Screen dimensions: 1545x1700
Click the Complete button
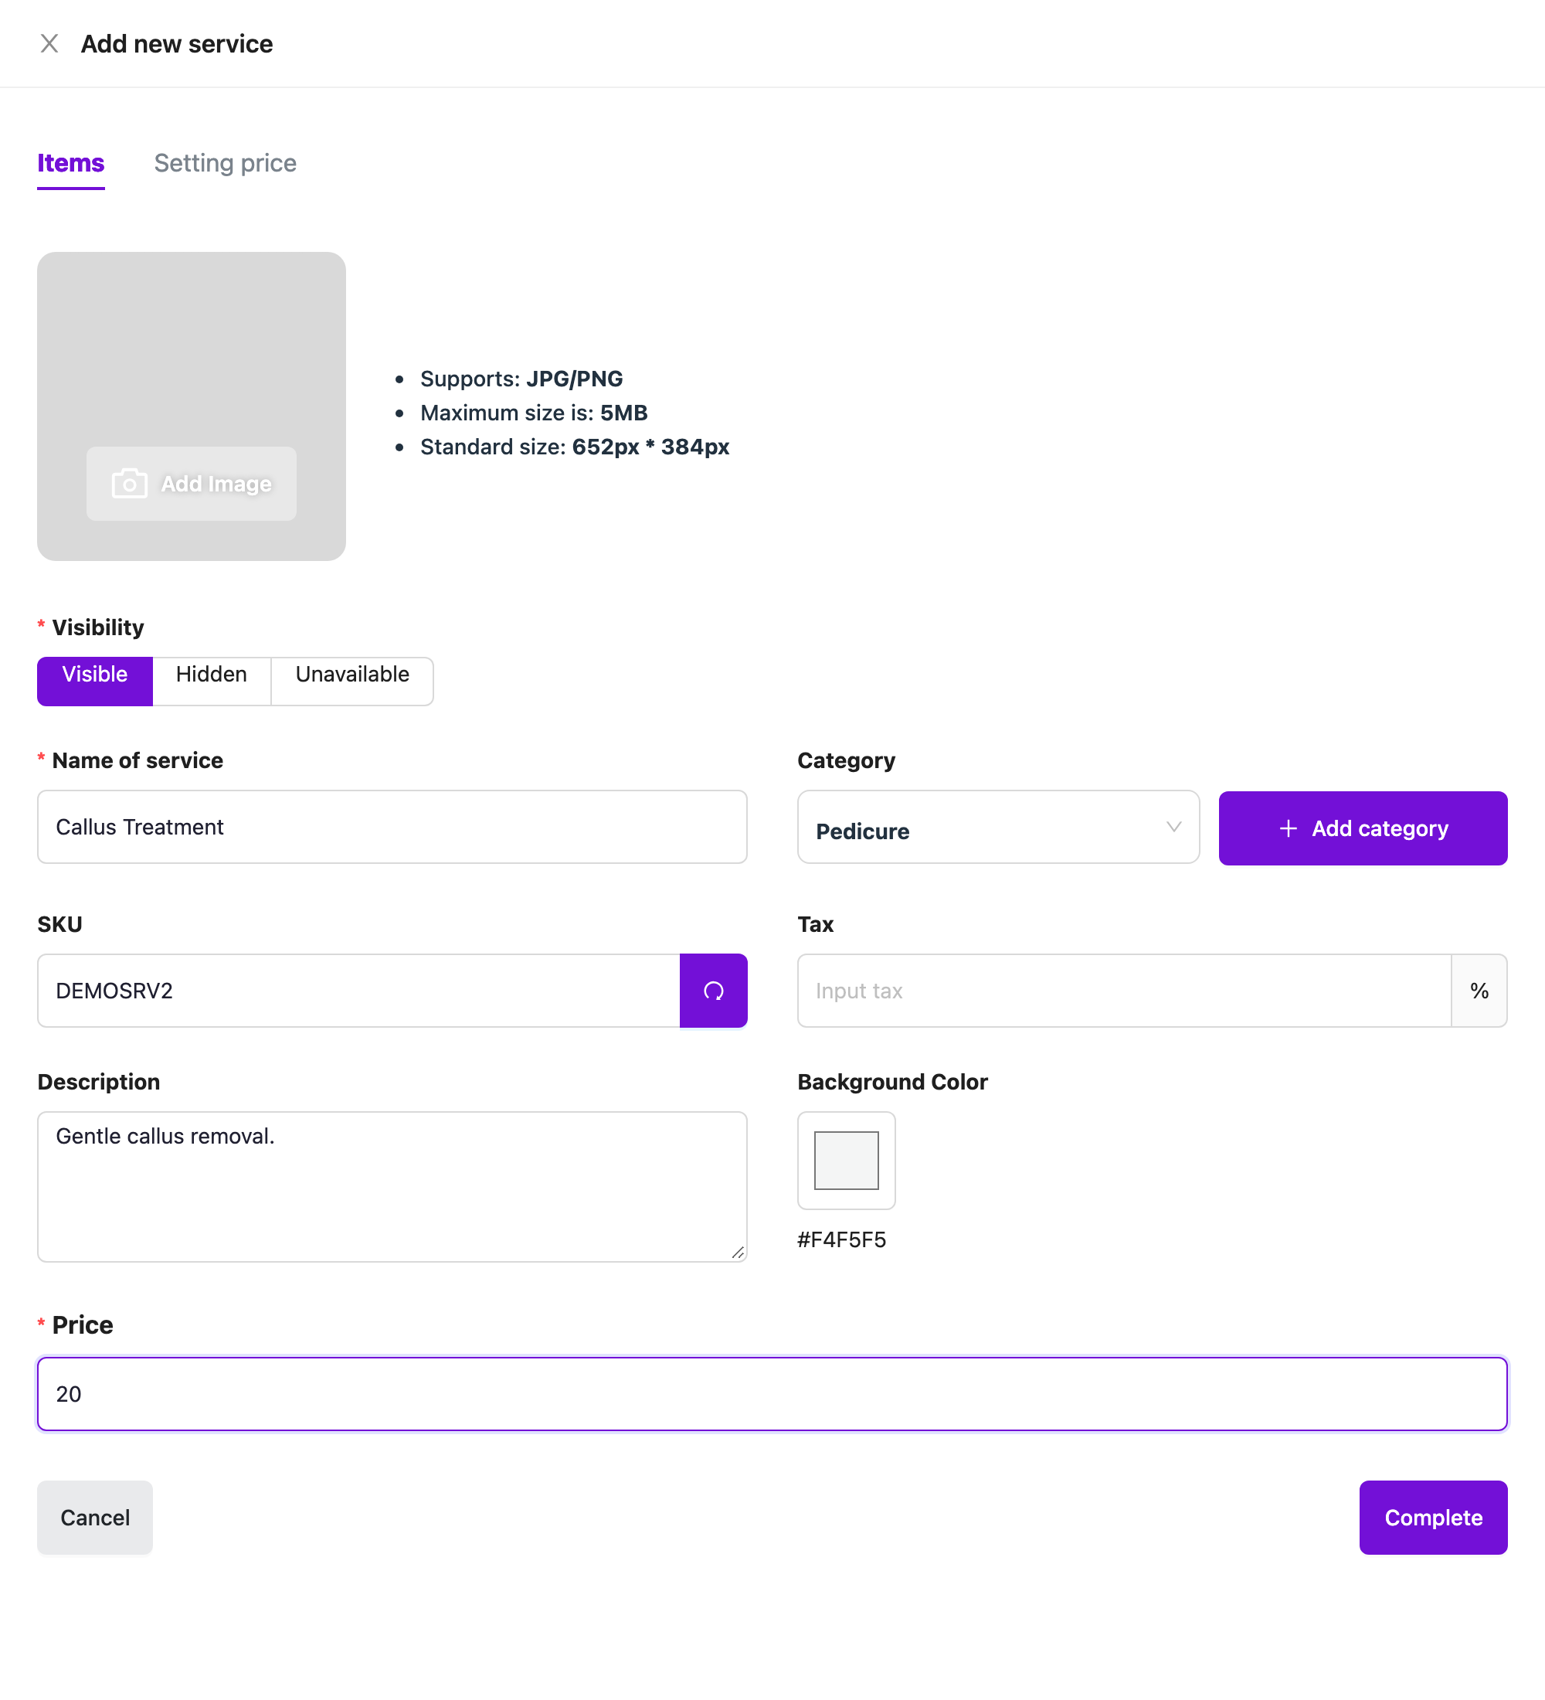[1433, 1518]
